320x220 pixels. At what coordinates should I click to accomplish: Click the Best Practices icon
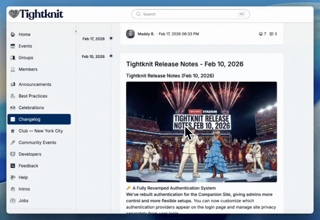13,96
